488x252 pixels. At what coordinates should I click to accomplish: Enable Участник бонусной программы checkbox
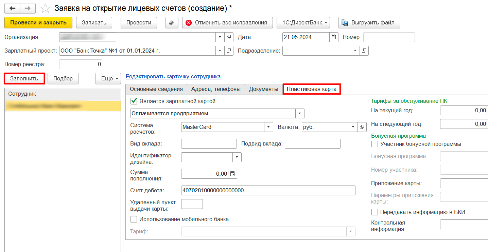pos(375,144)
